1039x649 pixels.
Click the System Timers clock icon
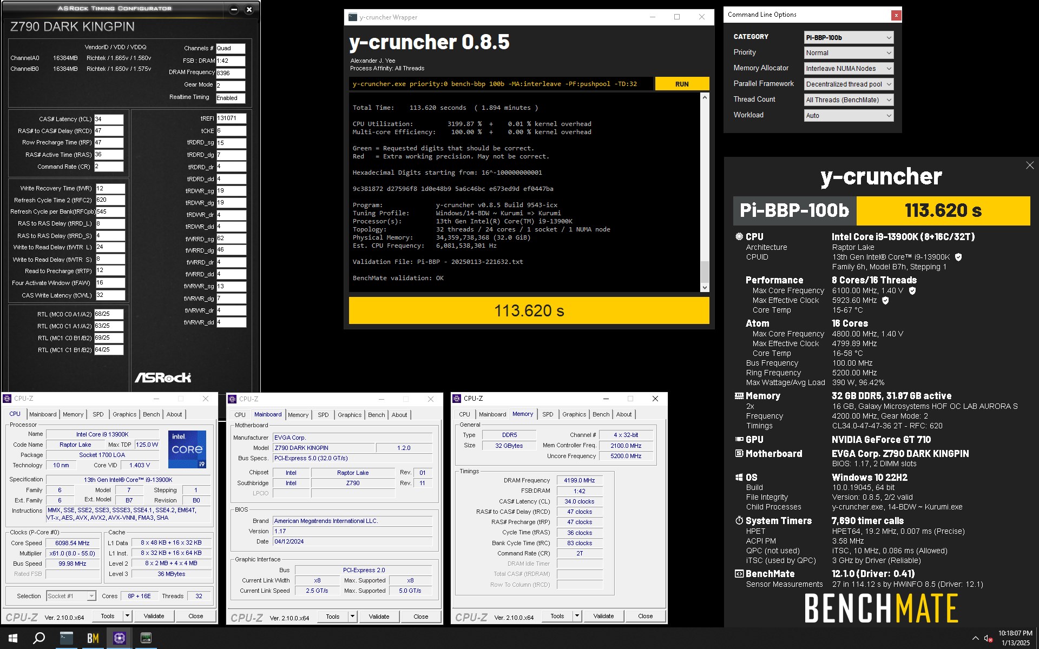click(739, 520)
